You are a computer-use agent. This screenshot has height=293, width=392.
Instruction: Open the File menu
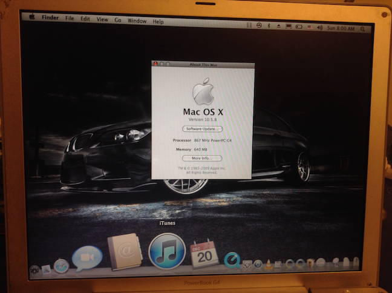tap(70, 18)
